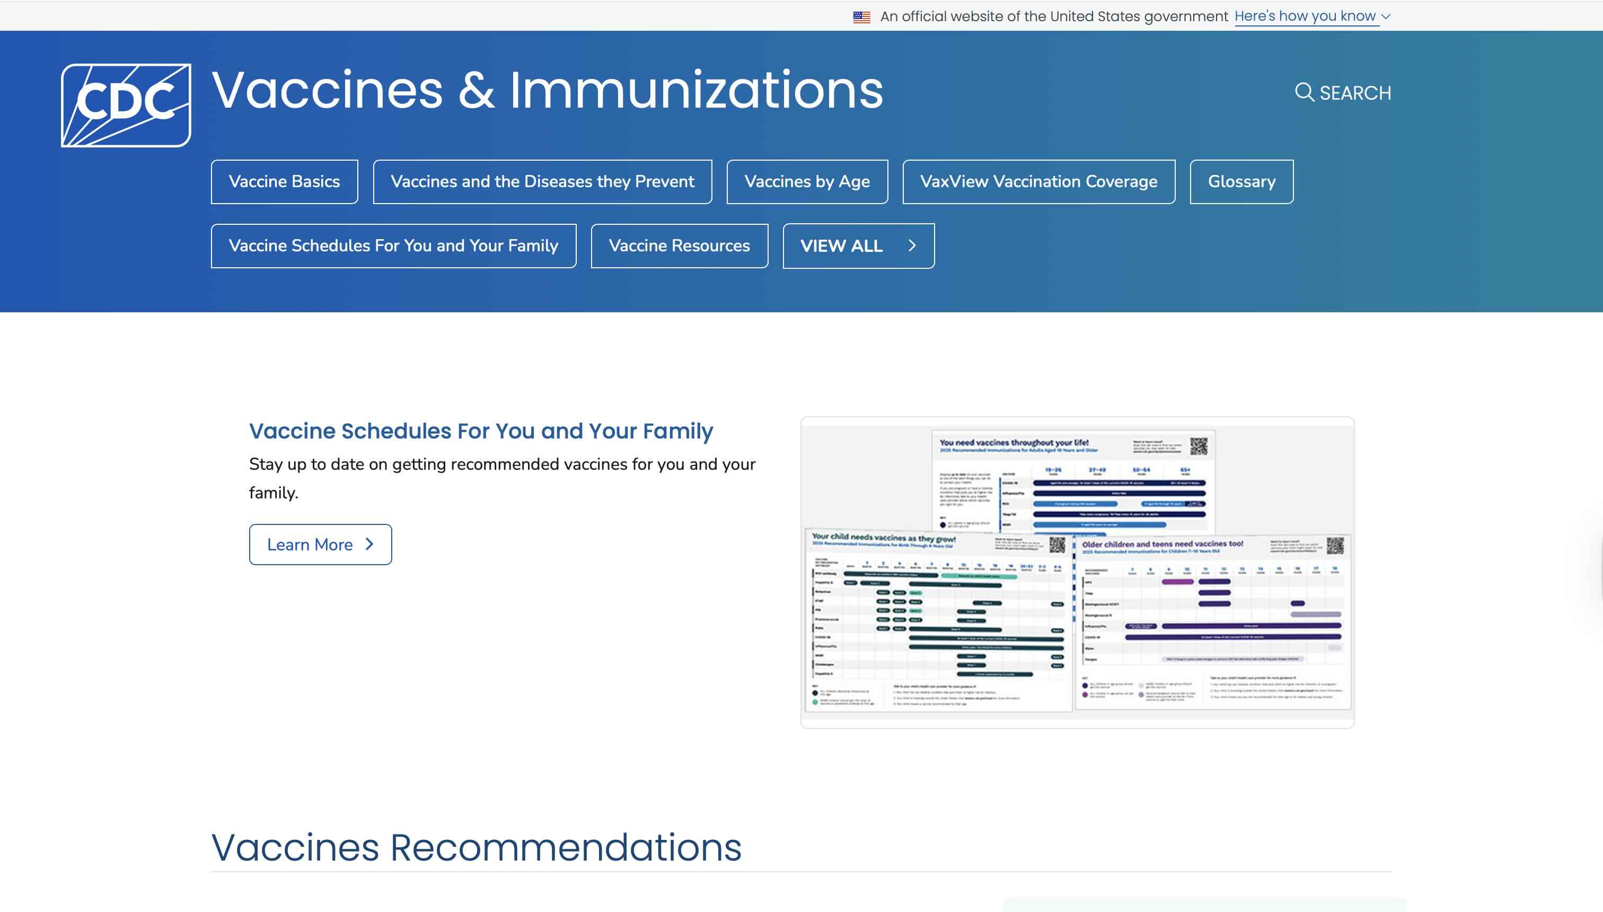
Task: Open Vaccines by Age section
Action: point(807,182)
